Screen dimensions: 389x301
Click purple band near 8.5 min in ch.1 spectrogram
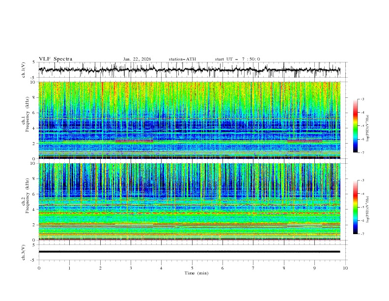305,141
